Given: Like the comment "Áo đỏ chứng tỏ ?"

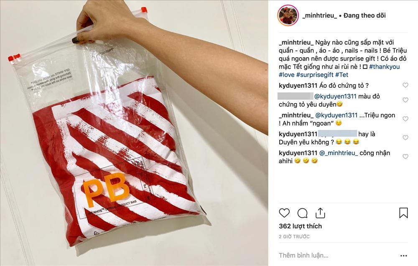Looking at the screenshot, I should [x=405, y=85].
